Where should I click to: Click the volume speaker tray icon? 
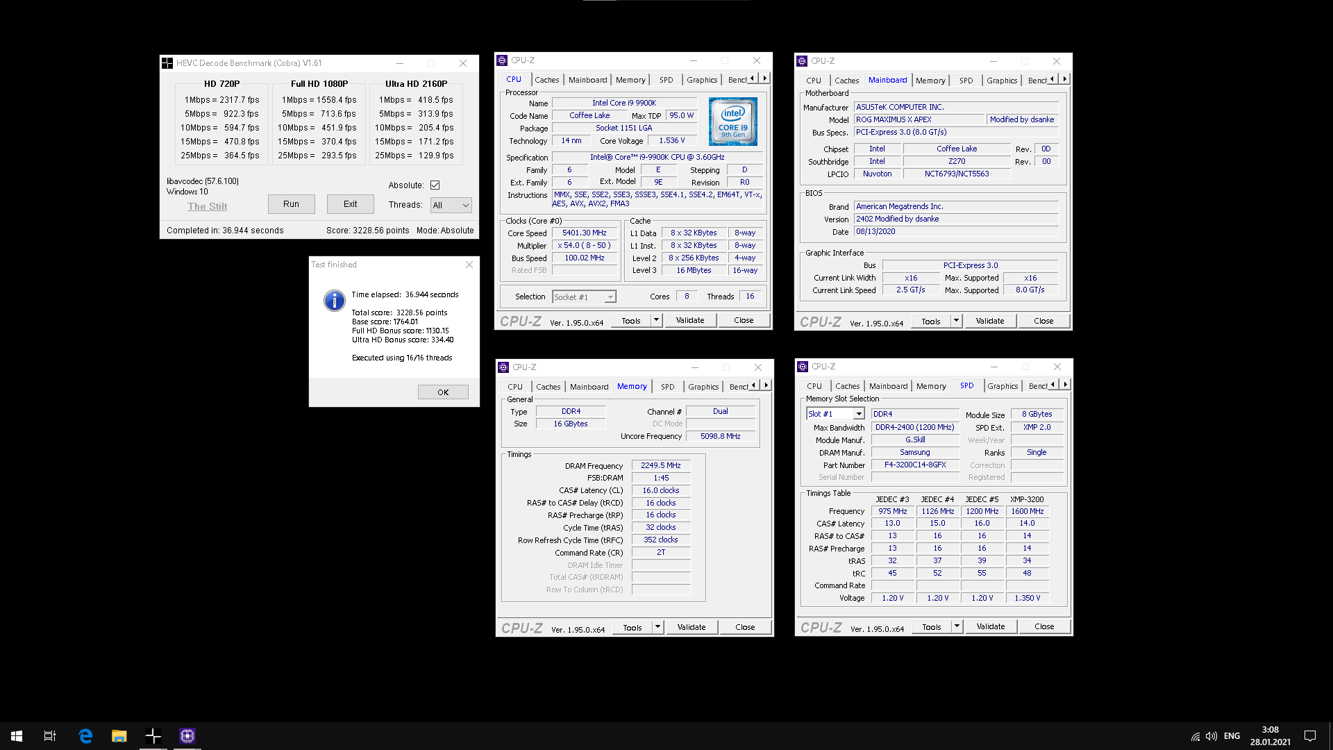click(1212, 736)
